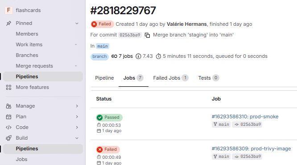
Task: Click the 7 jobs pipeline icon
Action: (x=114, y=56)
